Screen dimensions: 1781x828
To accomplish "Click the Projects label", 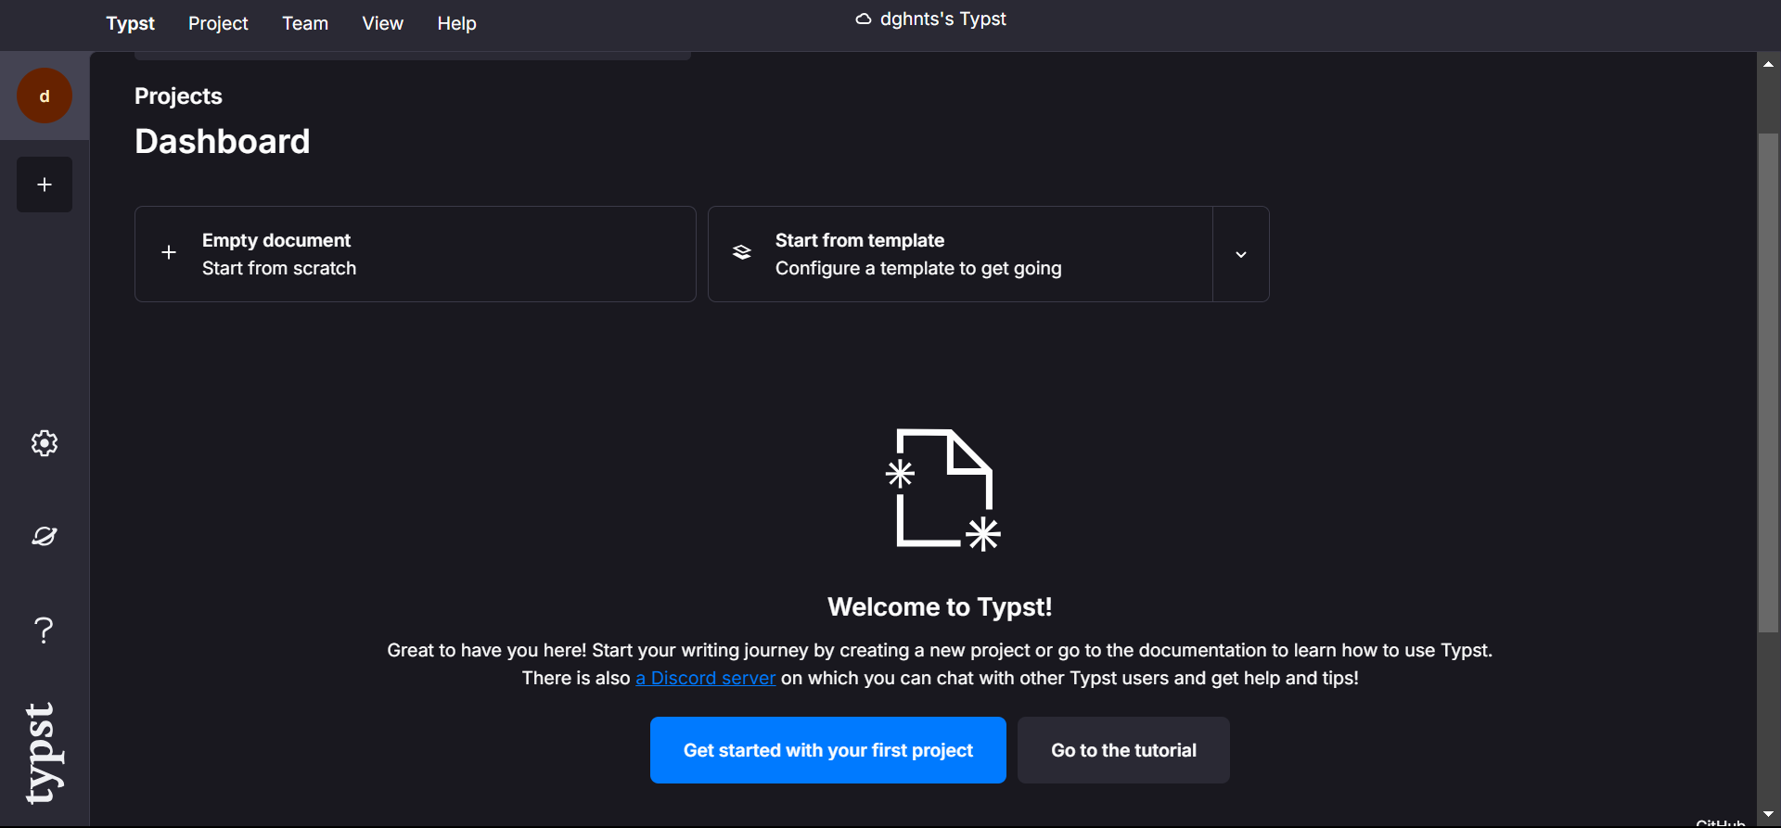I will 178,96.
